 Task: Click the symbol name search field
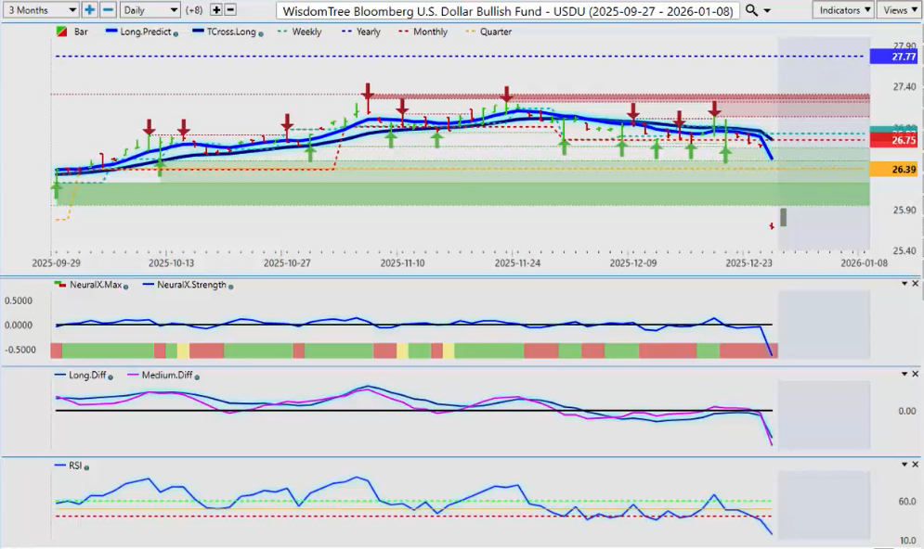(x=508, y=9)
